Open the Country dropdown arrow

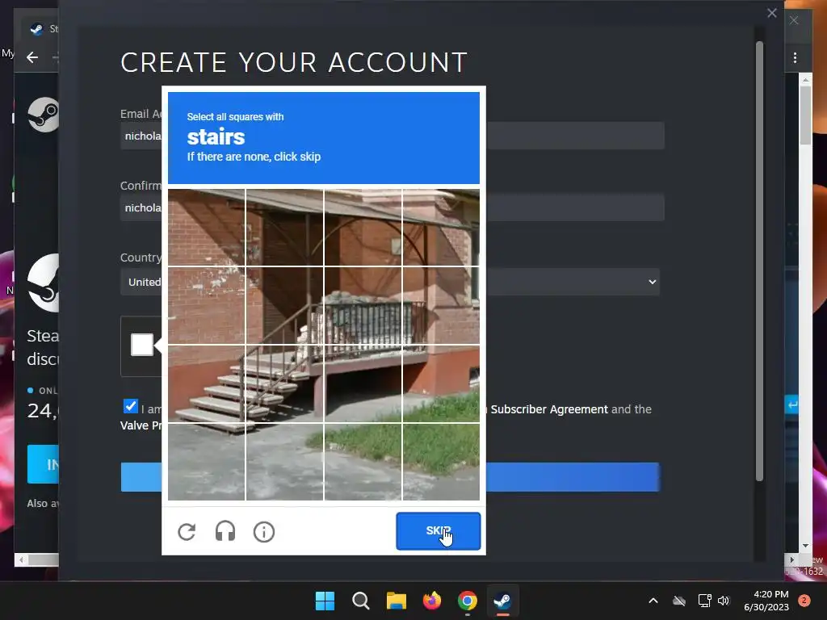(x=653, y=282)
